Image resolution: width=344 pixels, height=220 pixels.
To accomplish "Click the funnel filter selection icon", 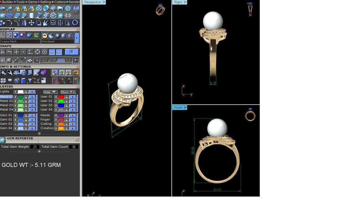I will [30, 81].
